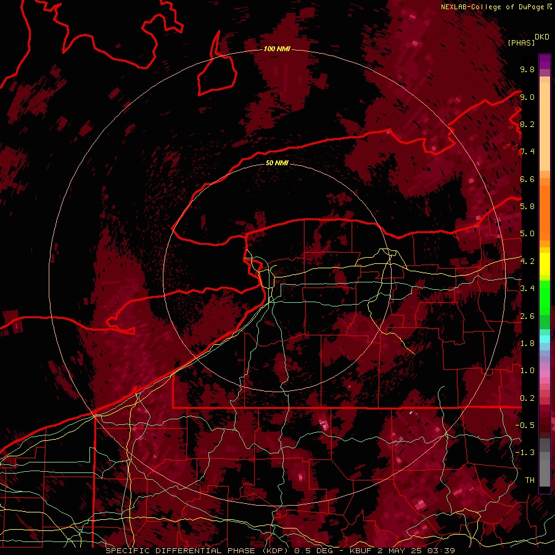Screen dimensions: 555x555
Task: Select the 2.6 value on color scale
Action: coord(527,316)
